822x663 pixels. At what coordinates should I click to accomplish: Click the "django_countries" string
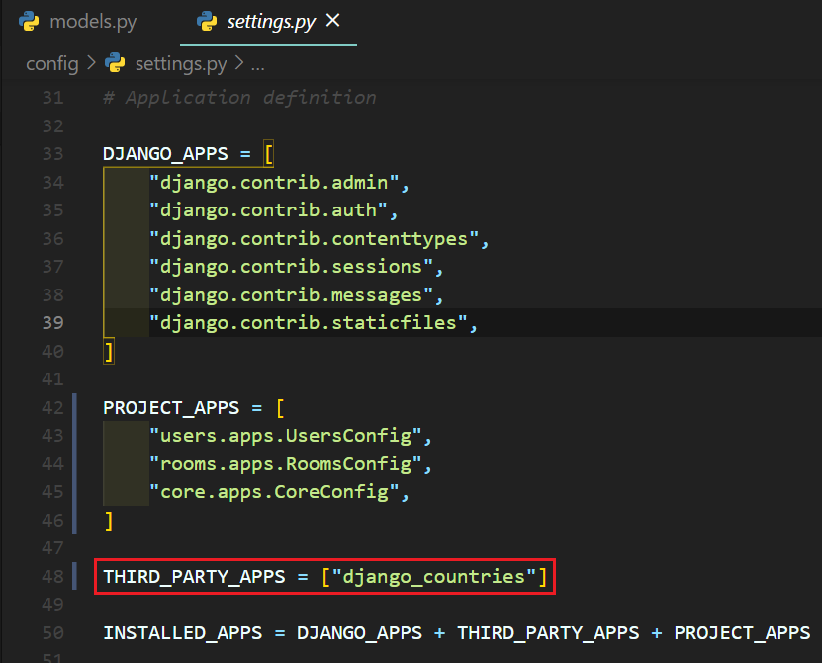click(x=434, y=577)
